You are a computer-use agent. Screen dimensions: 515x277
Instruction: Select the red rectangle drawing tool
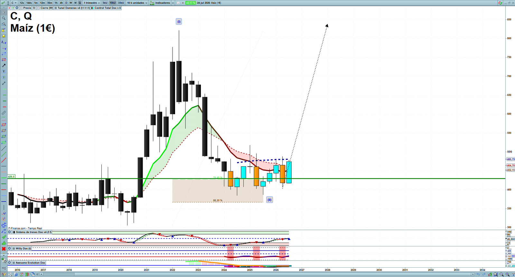4,60
